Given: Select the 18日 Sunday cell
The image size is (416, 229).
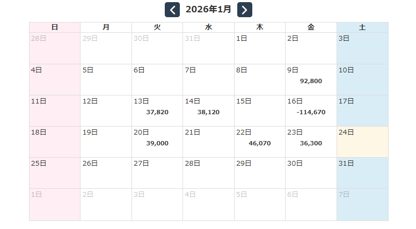Looking at the screenshot, I should point(55,142).
